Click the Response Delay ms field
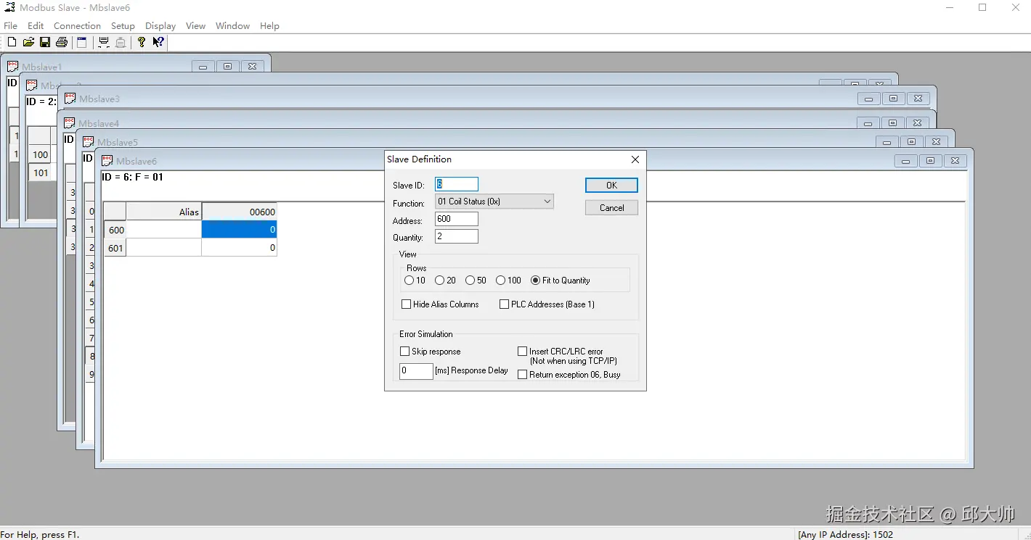This screenshot has height=540, width=1031. [416, 371]
